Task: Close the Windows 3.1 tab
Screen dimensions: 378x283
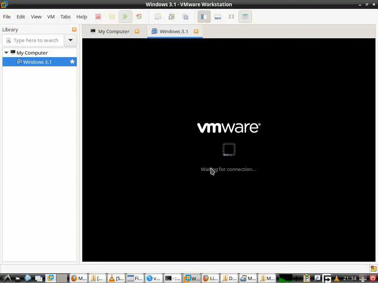Action: (x=196, y=31)
